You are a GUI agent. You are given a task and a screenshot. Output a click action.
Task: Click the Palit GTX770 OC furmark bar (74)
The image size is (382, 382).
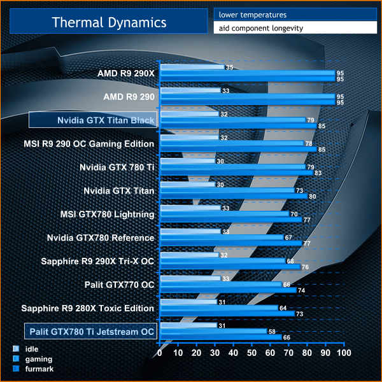[229, 290]
